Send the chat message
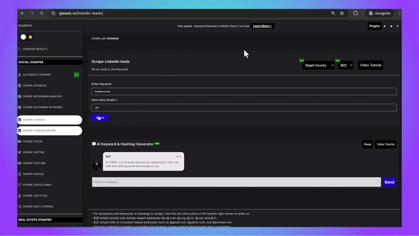Screen dimensions: 419x236 pos(389,182)
